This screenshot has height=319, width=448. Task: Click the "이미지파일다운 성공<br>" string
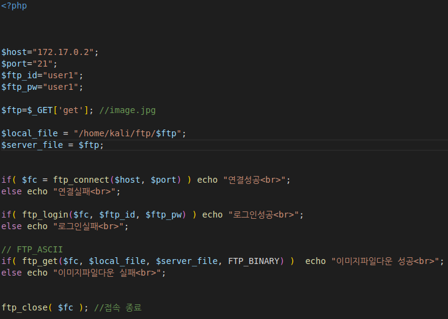[x=385, y=261]
